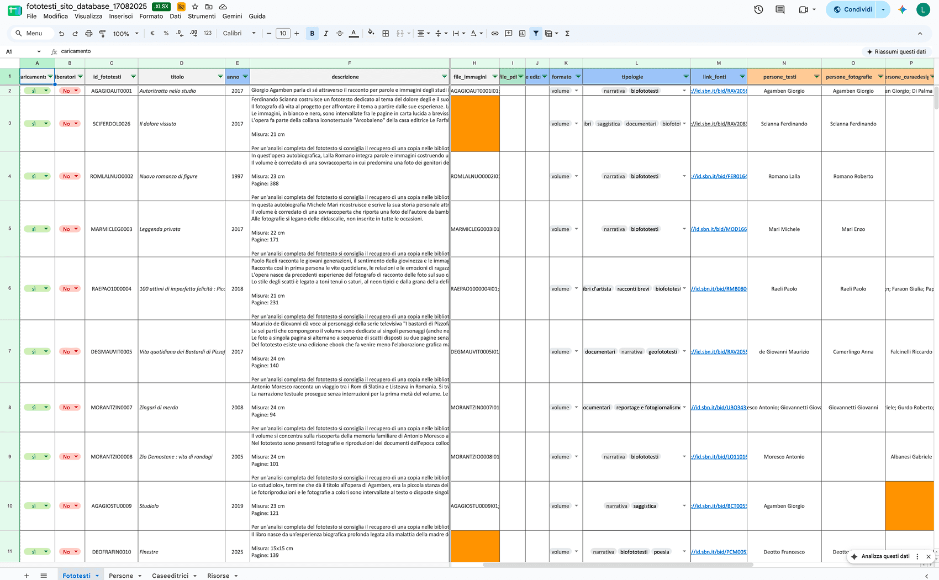Switch to the Caseeditrici sheet tab
This screenshot has width=939, height=580.
(170, 576)
